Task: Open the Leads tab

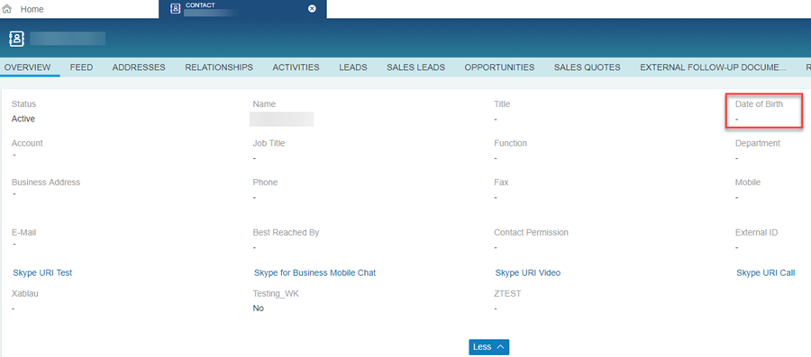Action: point(352,67)
